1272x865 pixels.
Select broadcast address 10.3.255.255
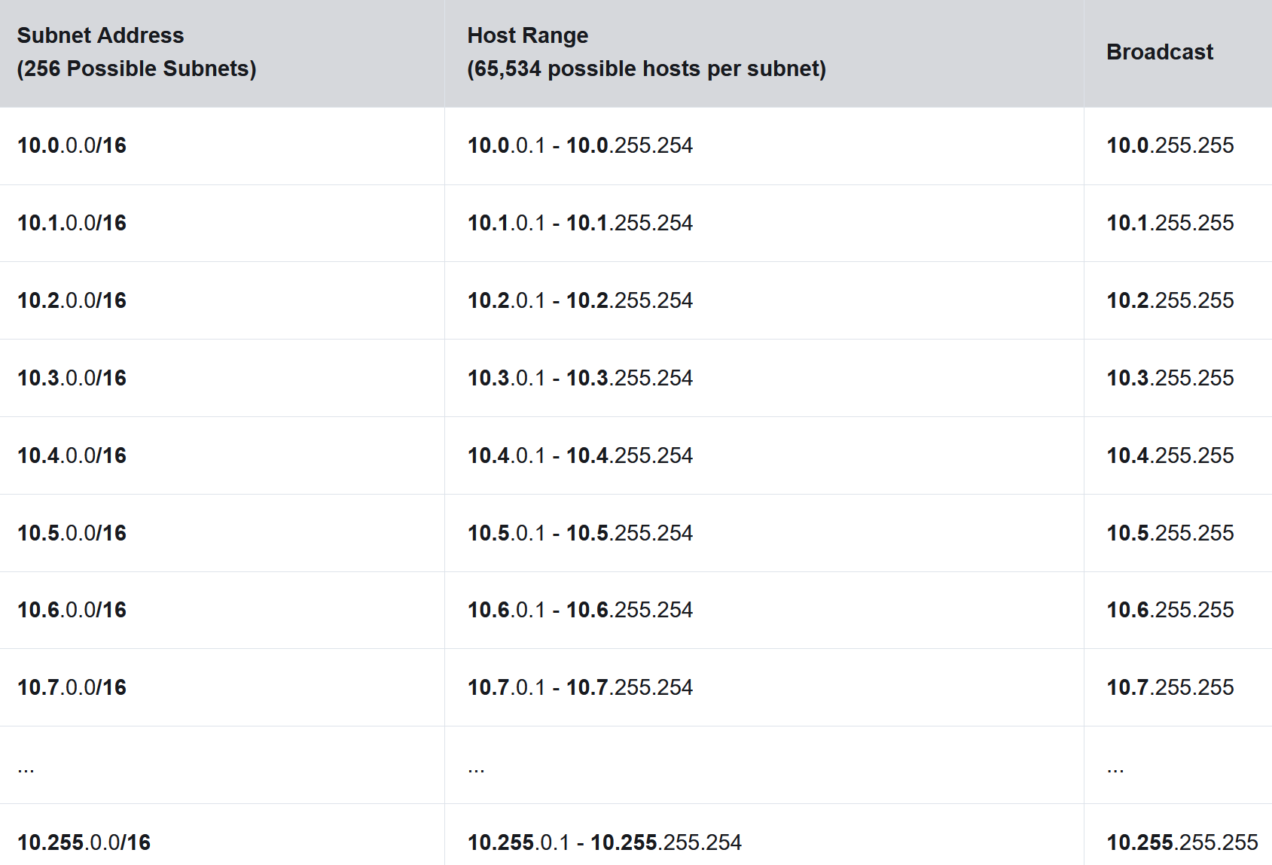click(1170, 378)
